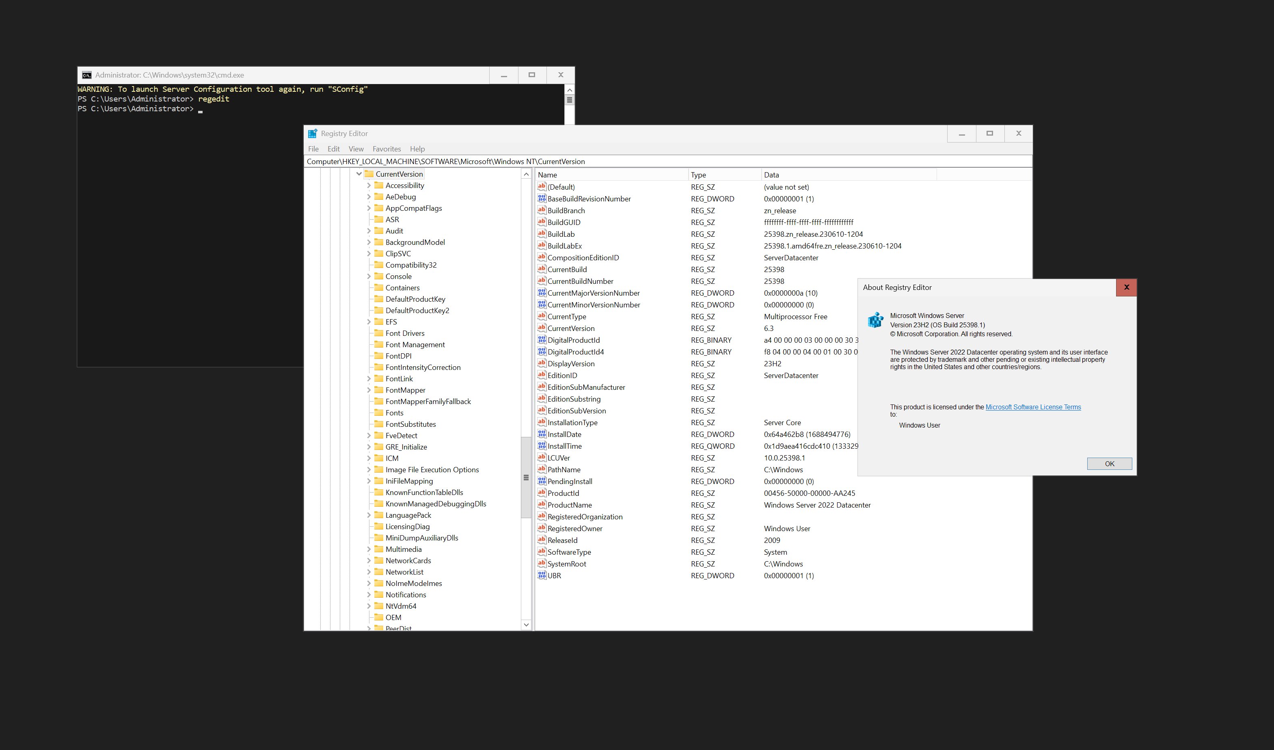Image resolution: width=1274 pixels, height=750 pixels.
Task: Click the DigitalProductId binary value icon
Action: pos(542,340)
